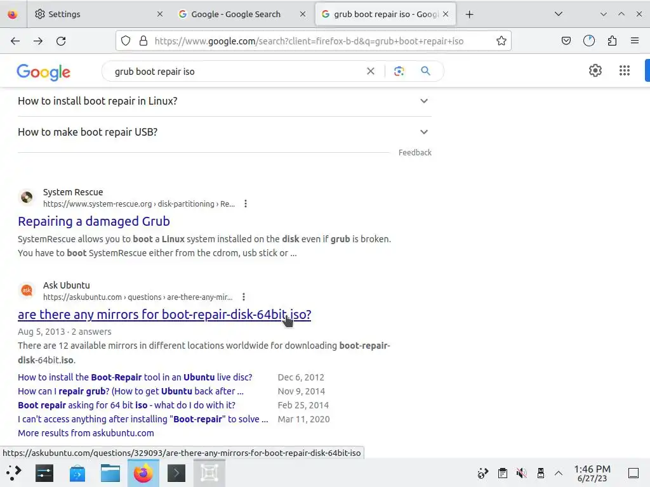Open 'Repairing a damaged Grub' result
This screenshot has height=487, width=650.
94,221
